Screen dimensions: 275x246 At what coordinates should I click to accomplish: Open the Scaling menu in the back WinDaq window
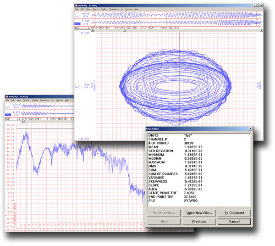tap(34, 100)
